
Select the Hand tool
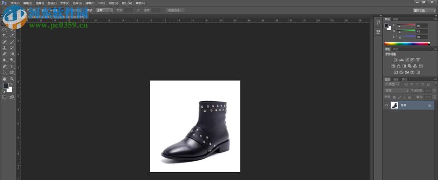coord(4,79)
